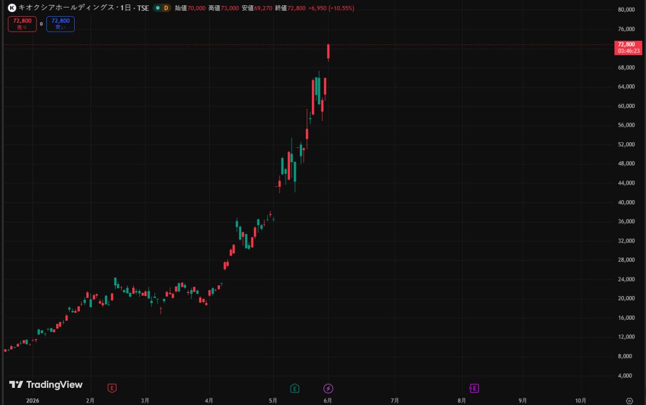Click the green market status dot
This screenshot has width=646, height=405.
[x=157, y=8]
